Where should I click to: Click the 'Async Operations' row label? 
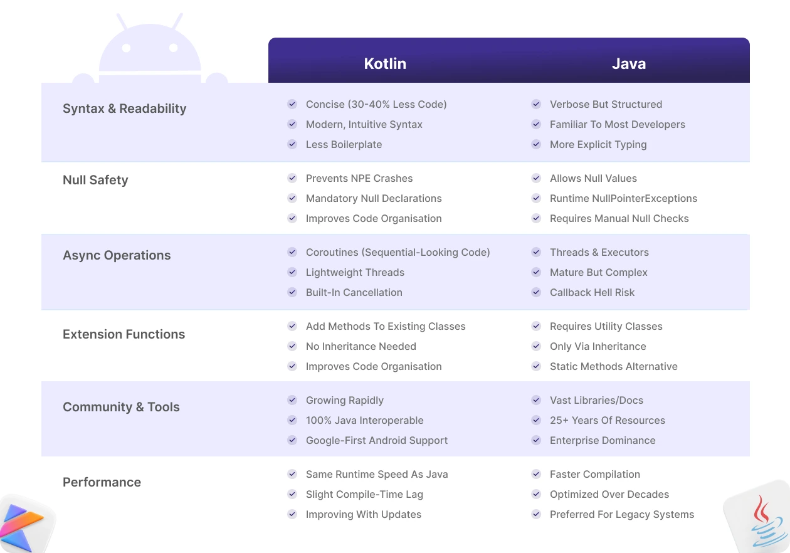117,255
